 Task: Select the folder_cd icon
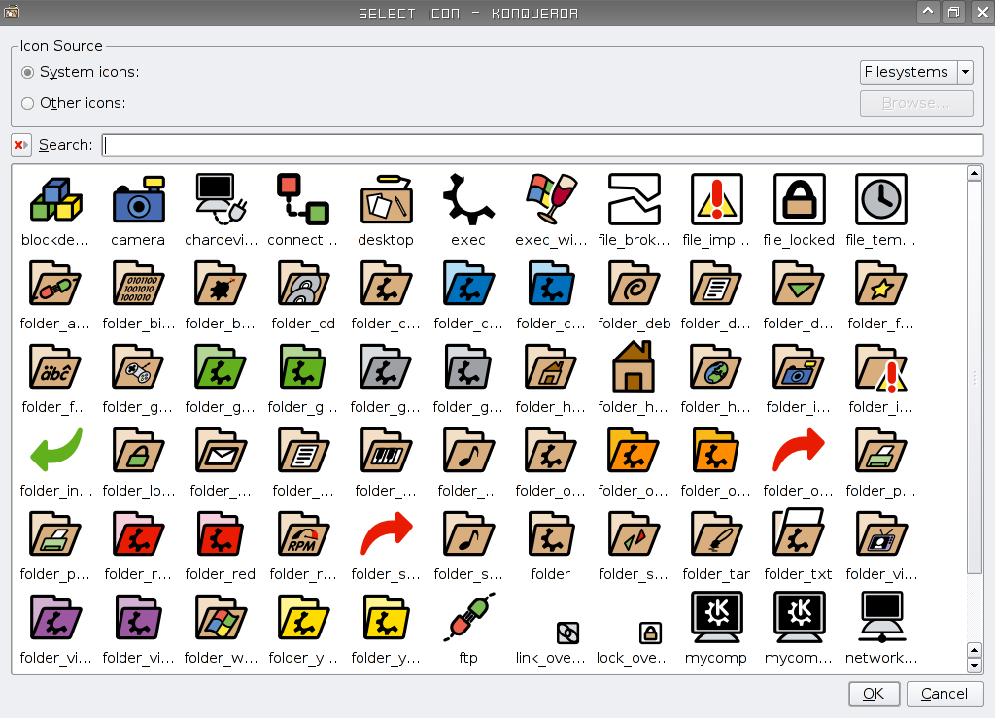coord(303,284)
